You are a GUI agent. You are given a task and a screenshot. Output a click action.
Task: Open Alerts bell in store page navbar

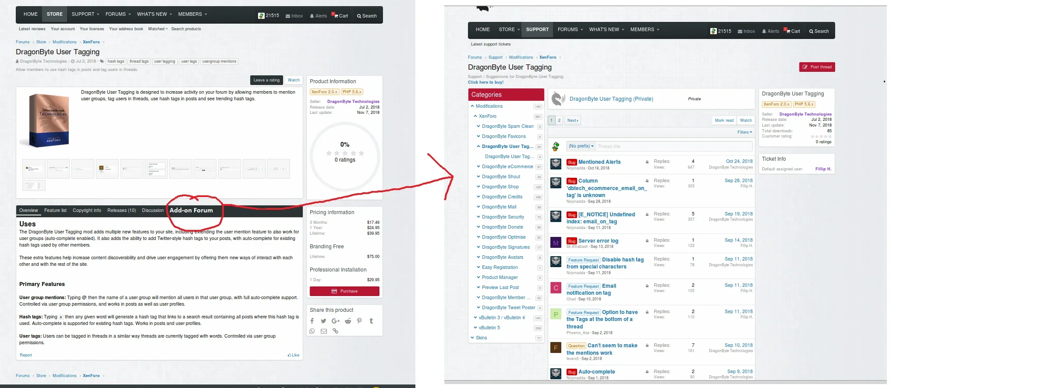[x=319, y=16]
